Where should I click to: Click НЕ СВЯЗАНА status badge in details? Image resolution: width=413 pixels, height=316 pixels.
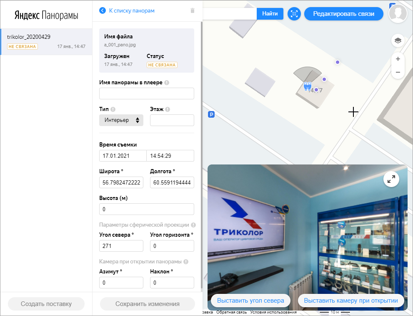click(162, 65)
